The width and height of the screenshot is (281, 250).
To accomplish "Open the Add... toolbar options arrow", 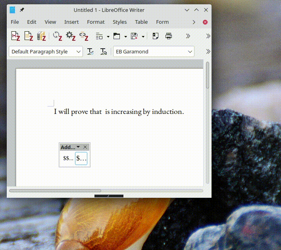I will click(78, 147).
